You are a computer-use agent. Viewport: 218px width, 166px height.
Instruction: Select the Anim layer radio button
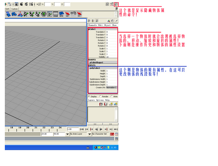tap(112, 97)
